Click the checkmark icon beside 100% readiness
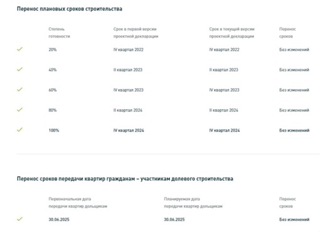Viewport: 320px width, 232px height. pyautogui.click(x=19, y=130)
